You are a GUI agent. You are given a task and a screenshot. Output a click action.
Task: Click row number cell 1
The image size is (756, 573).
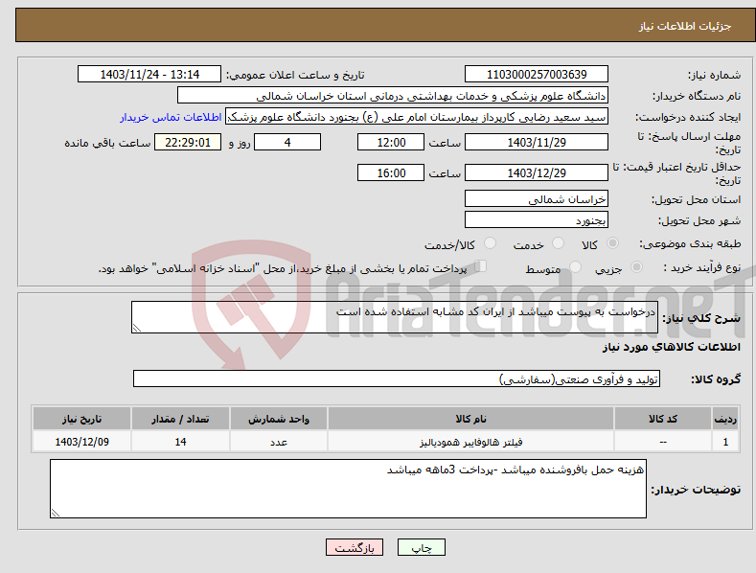(725, 442)
